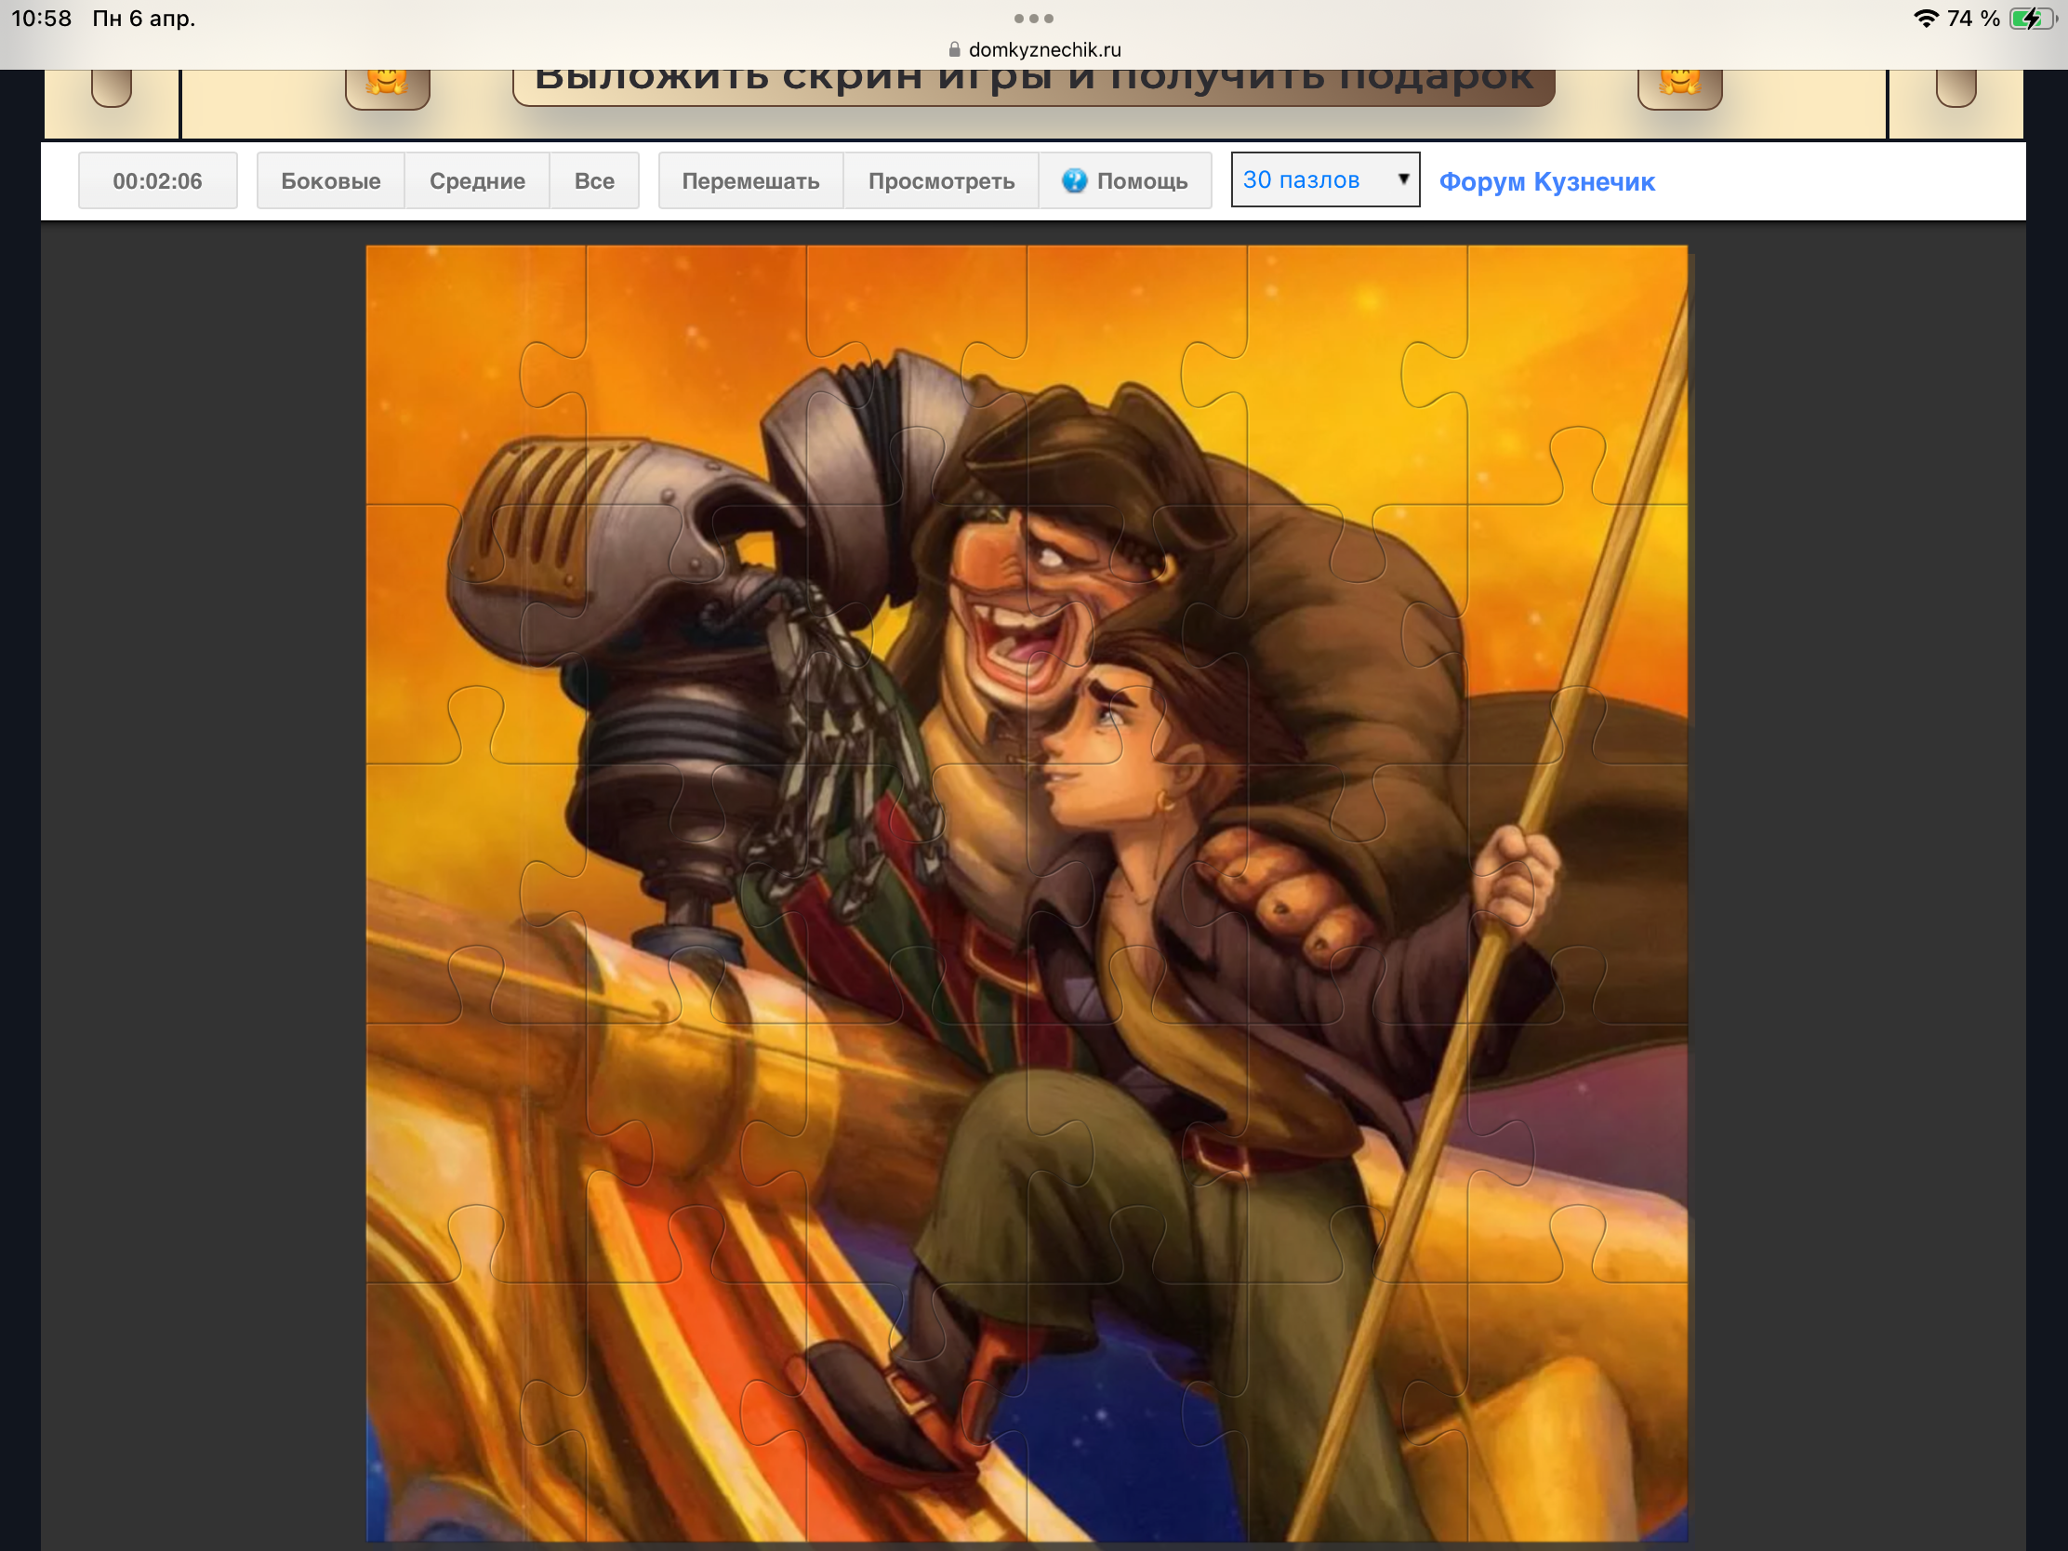The width and height of the screenshot is (2068, 1551).
Task: Tap the battery charging icon
Action: (x=2031, y=19)
